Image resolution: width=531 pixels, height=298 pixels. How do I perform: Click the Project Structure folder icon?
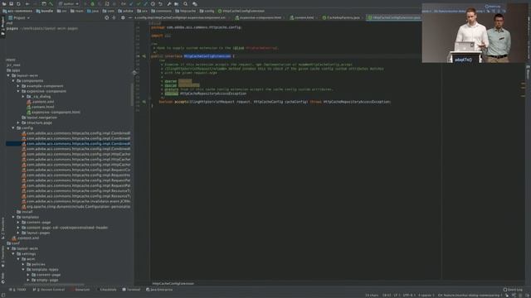click(x=177, y=3)
